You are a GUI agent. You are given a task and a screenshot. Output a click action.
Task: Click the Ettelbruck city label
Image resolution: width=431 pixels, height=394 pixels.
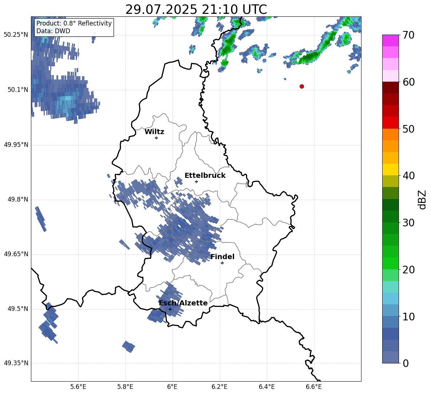(205, 176)
